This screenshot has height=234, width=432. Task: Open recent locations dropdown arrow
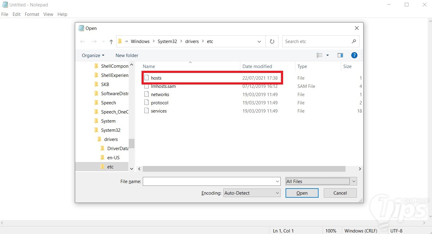pos(103,42)
